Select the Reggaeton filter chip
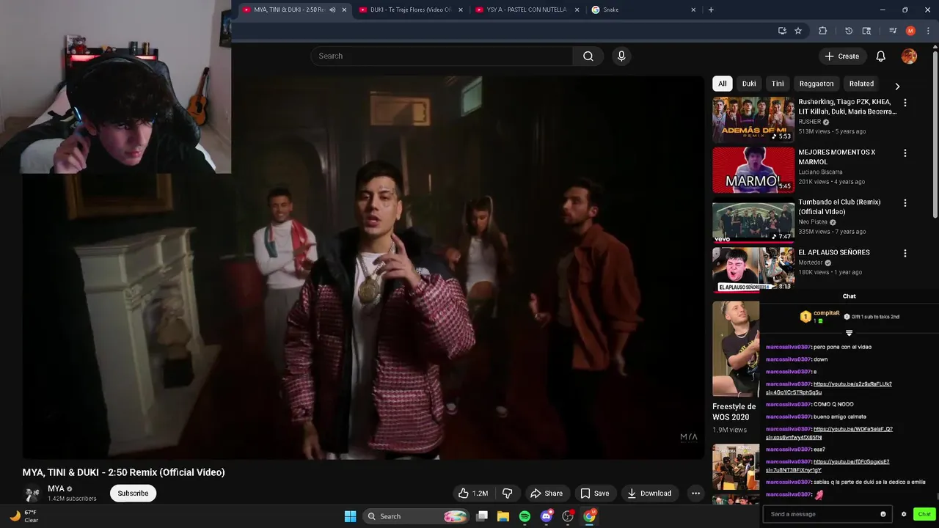This screenshot has width=939, height=528. (816, 84)
